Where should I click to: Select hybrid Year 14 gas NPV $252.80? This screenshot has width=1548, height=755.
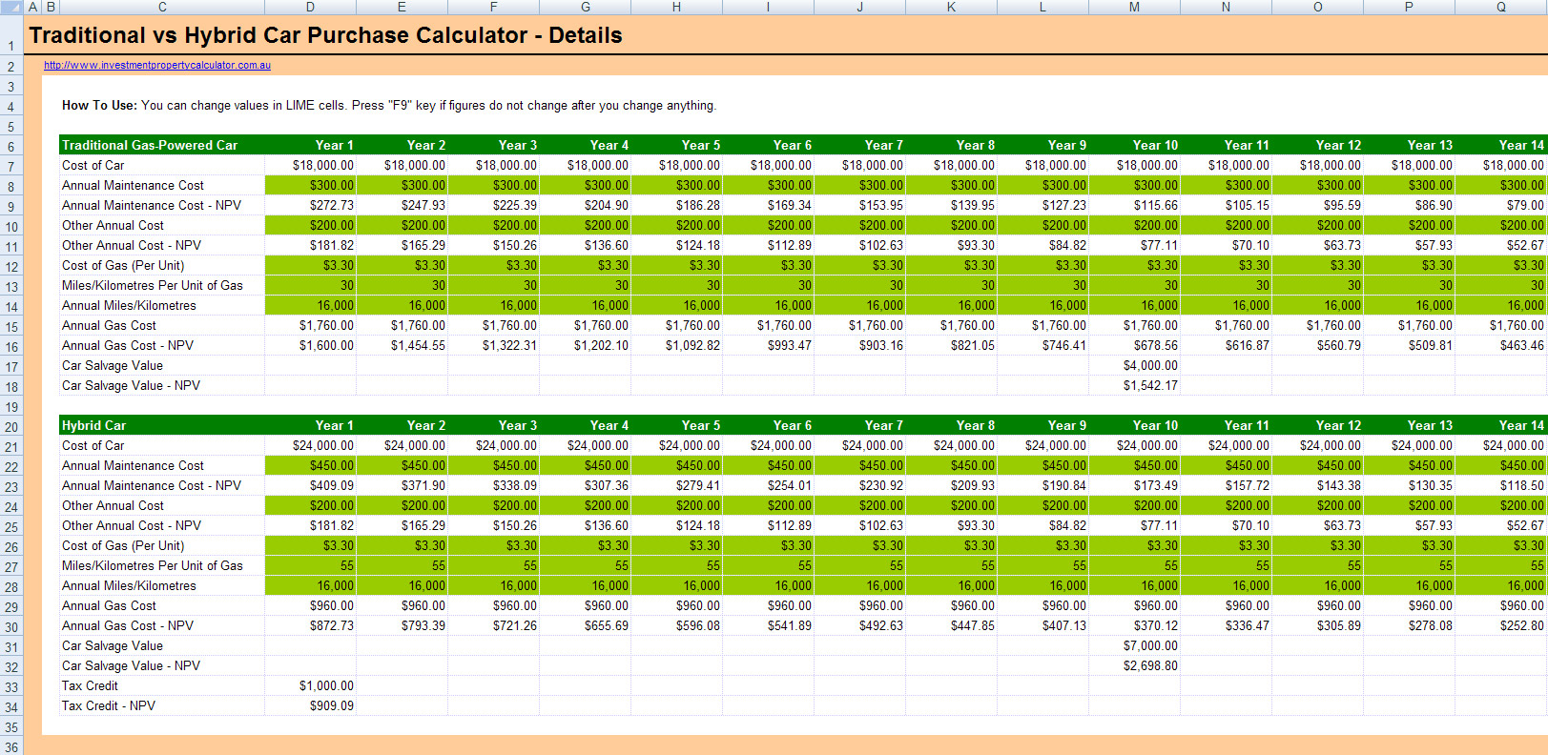tap(1500, 625)
